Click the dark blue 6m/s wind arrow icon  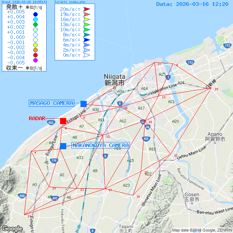coord(87,40)
